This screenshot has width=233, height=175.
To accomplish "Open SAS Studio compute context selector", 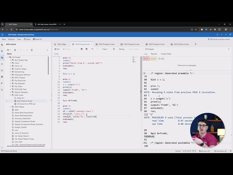I will [x=219, y=39].
